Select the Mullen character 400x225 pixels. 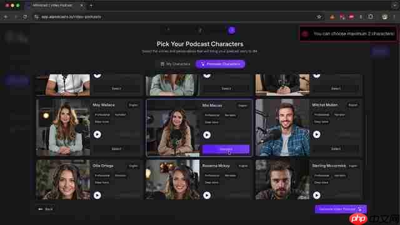point(336,149)
